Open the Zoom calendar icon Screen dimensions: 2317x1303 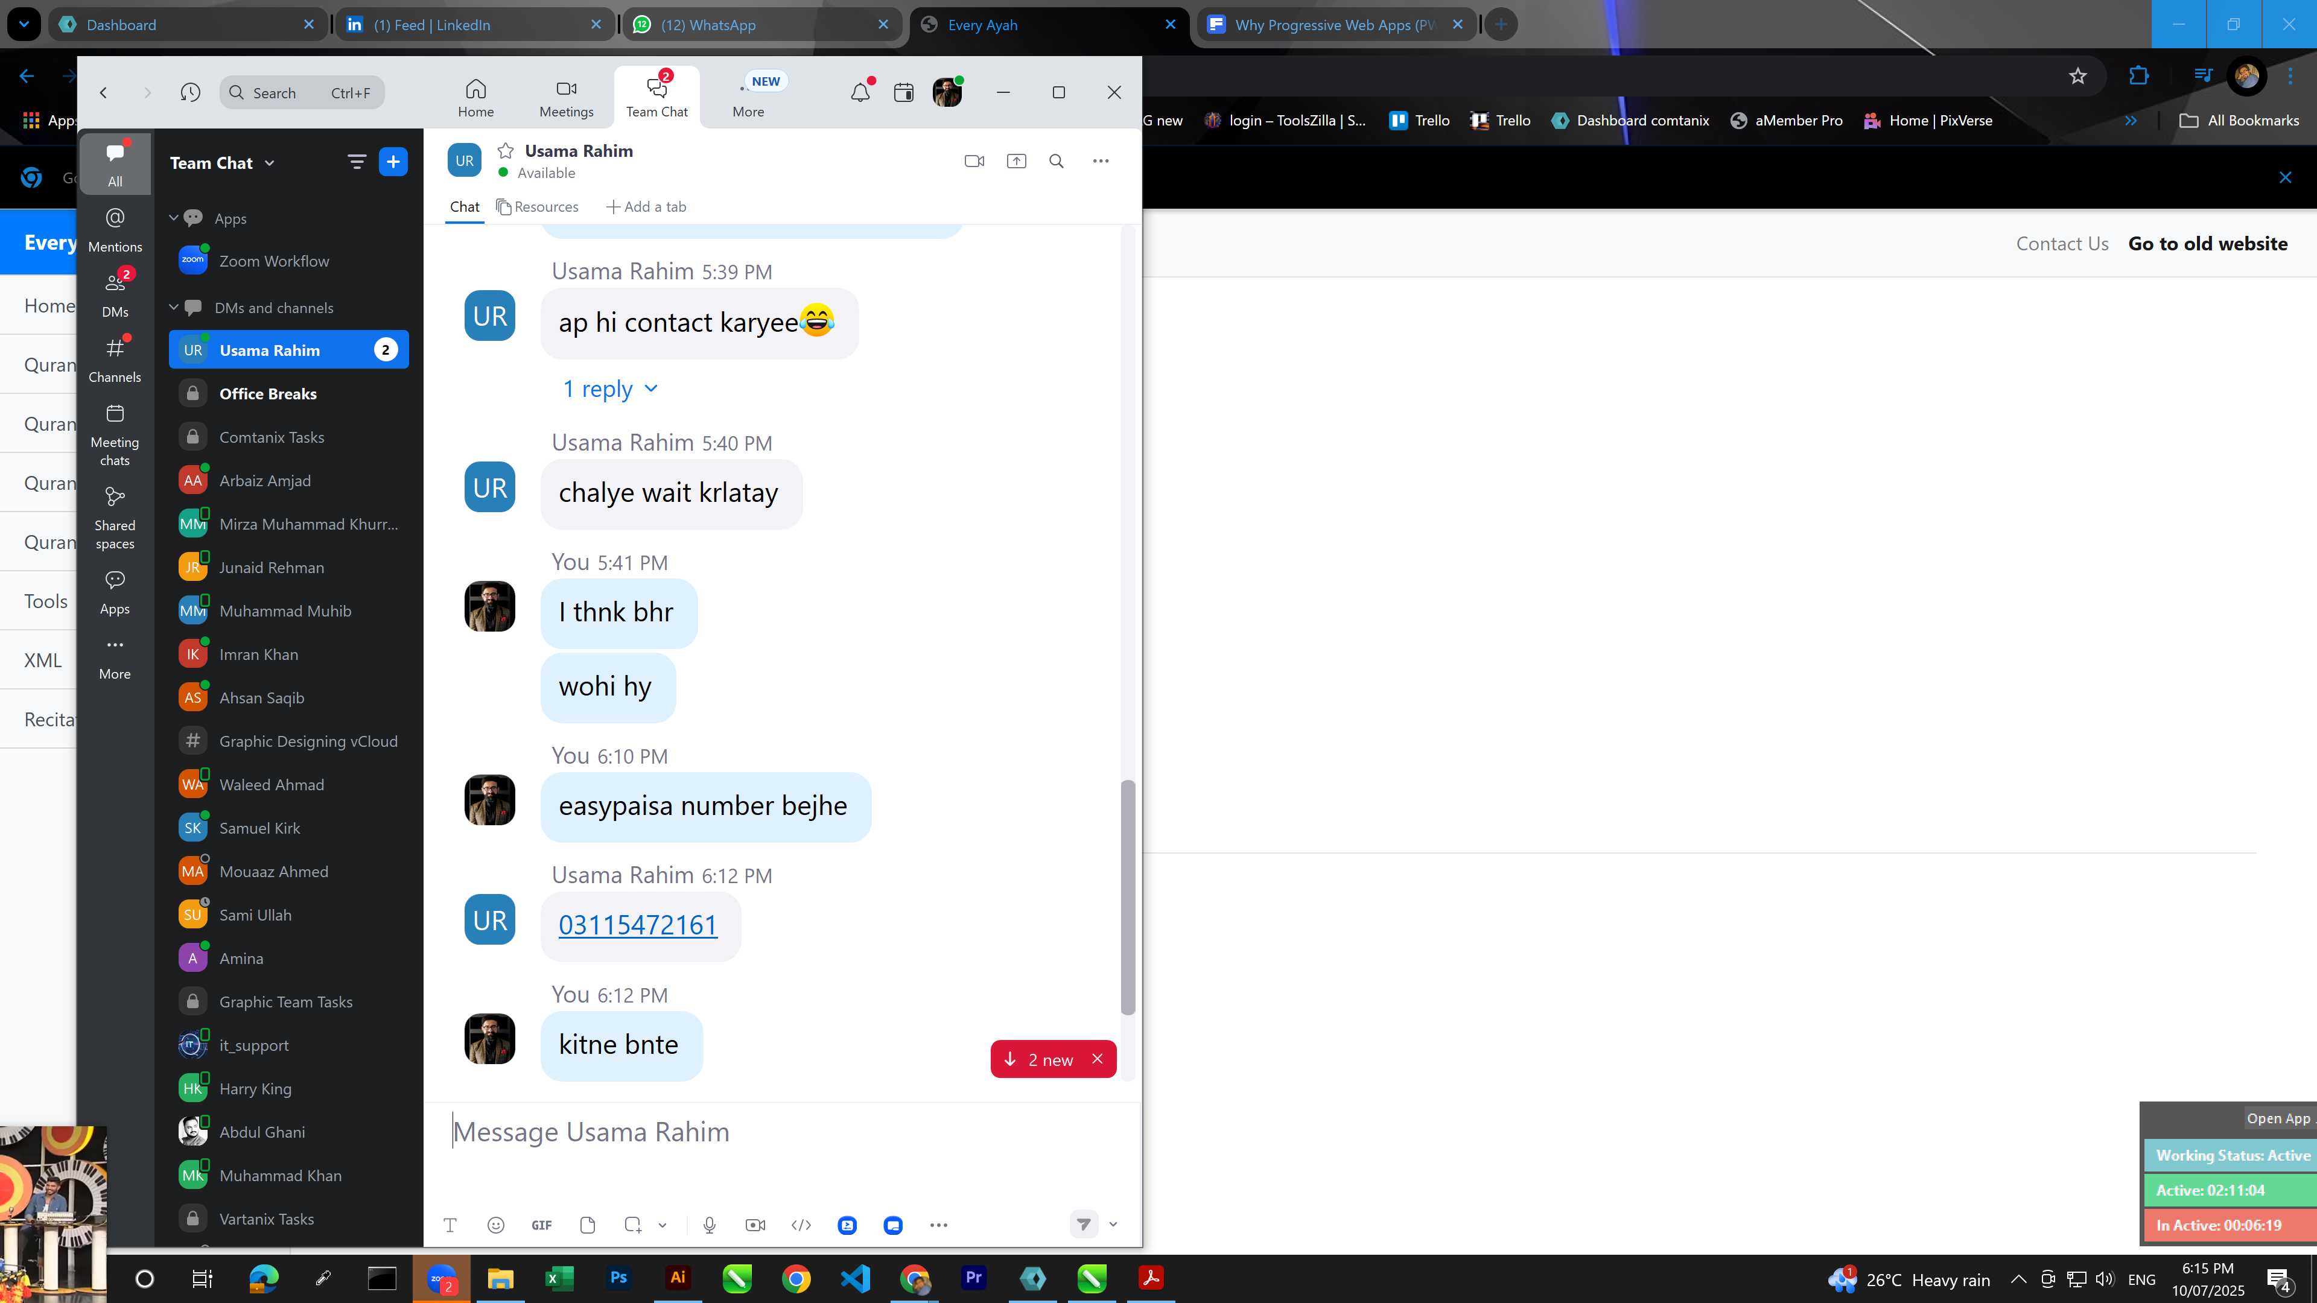904,92
